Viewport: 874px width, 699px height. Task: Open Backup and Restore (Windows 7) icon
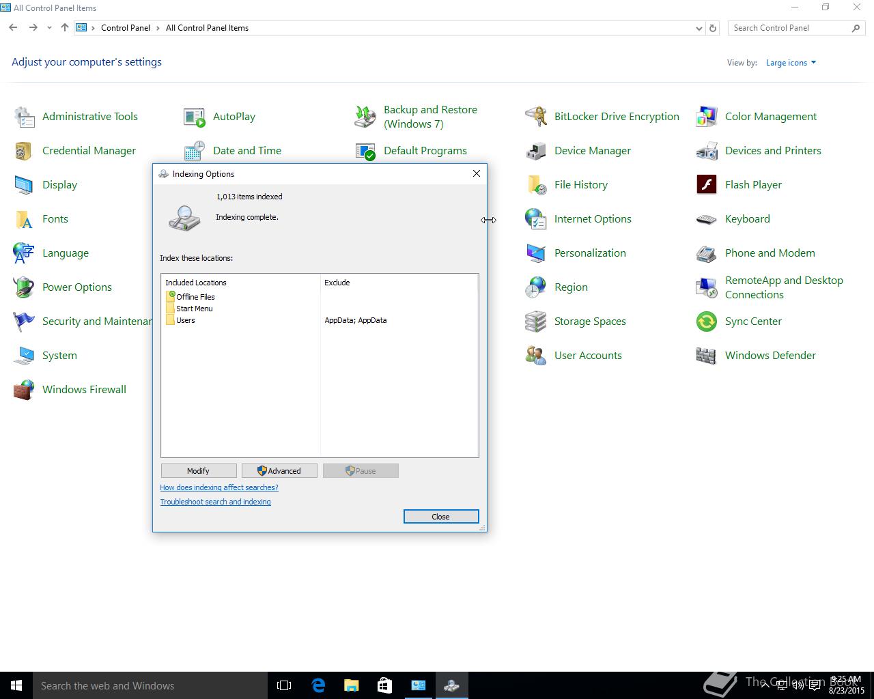(x=365, y=117)
